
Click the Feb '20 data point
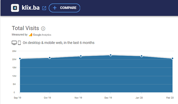[172, 58]
